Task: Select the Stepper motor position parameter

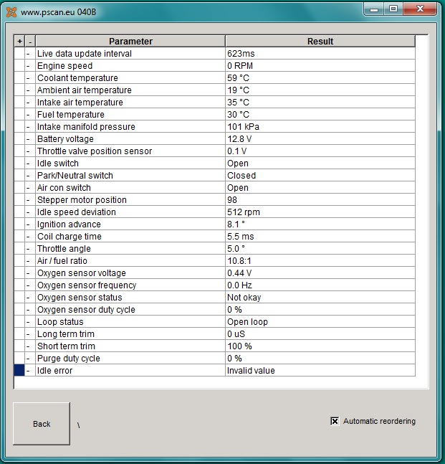Action: 130,200
